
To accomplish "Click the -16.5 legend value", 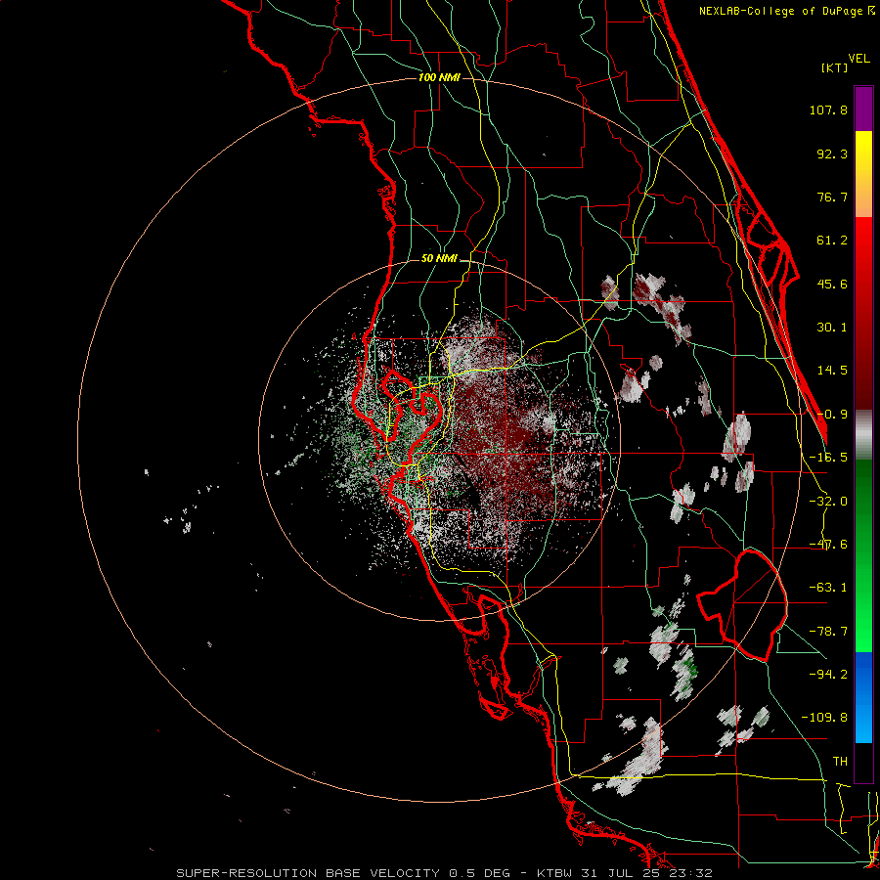I will click(x=828, y=458).
